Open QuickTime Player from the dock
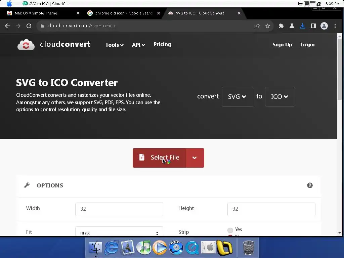The image size is (344, 258). (x=192, y=248)
